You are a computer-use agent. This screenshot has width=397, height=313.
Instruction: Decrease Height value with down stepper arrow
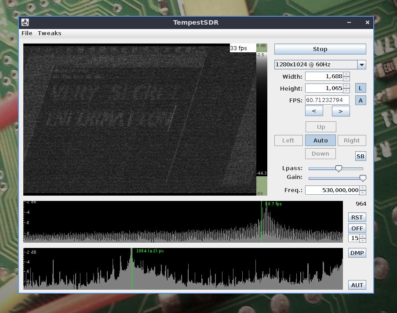click(346, 91)
